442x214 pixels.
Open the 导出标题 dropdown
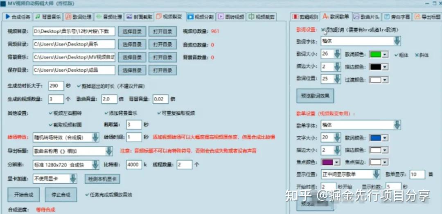point(73,151)
